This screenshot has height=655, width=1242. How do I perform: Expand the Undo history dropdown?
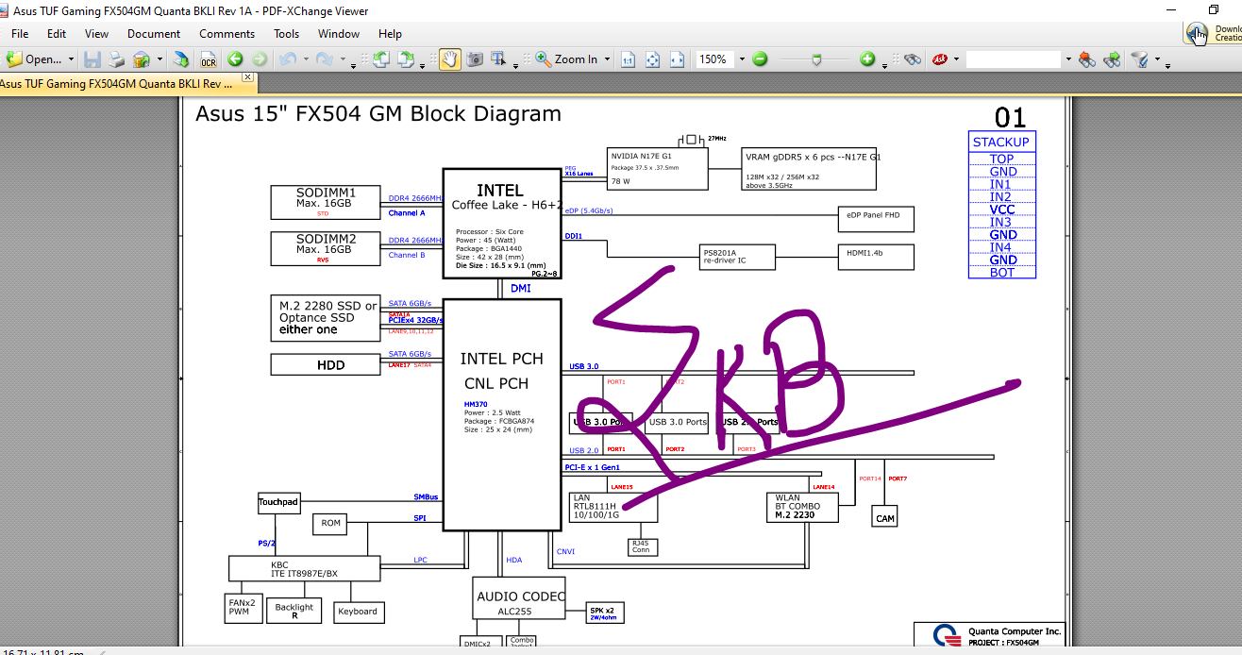[305, 59]
